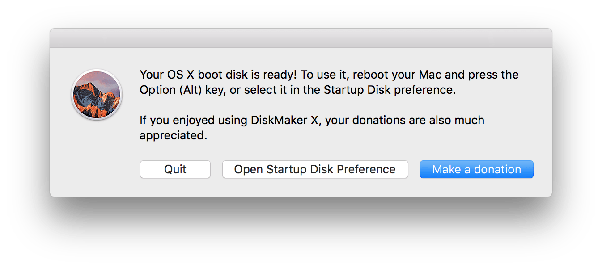
Task: Click the 'your donations are also much' text
Action: [405, 120]
